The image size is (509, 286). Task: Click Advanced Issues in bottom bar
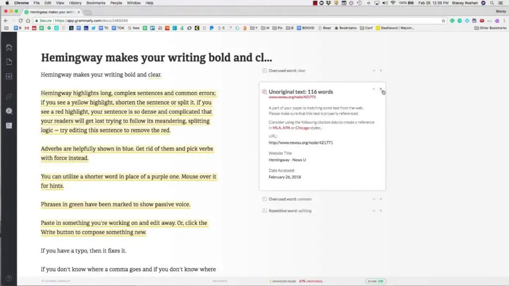click(x=283, y=281)
